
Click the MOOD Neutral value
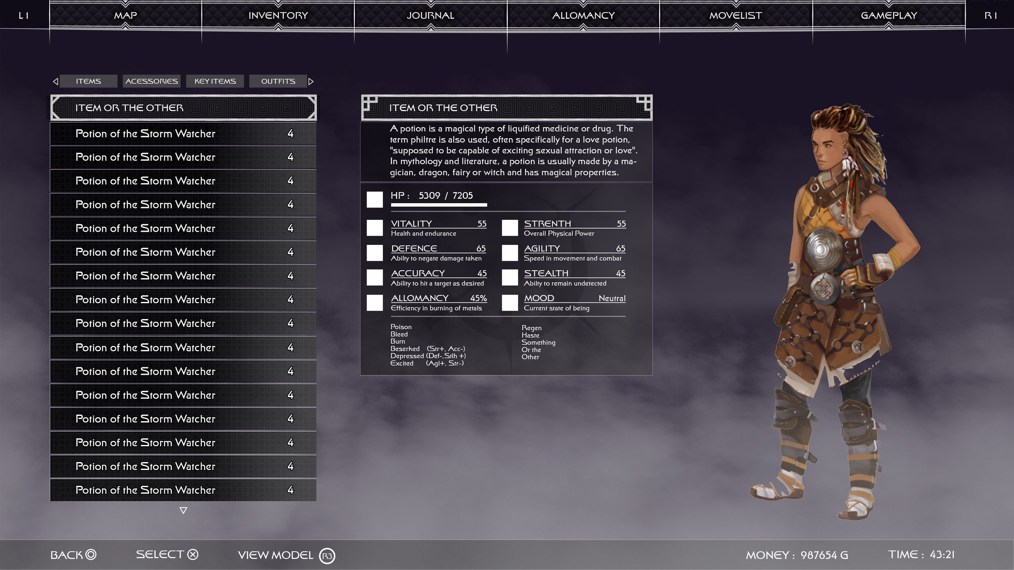pyautogui.click(x=612, y=298)
